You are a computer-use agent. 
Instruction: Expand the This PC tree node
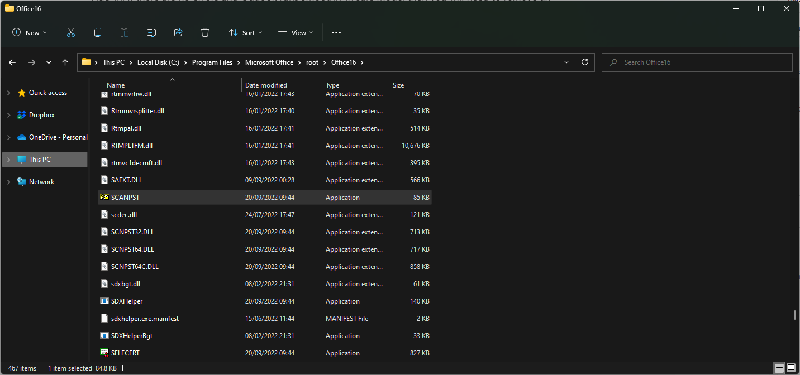(x=8, y=160)
